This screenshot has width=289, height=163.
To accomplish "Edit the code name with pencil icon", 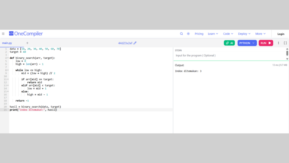I will point(135,43).
